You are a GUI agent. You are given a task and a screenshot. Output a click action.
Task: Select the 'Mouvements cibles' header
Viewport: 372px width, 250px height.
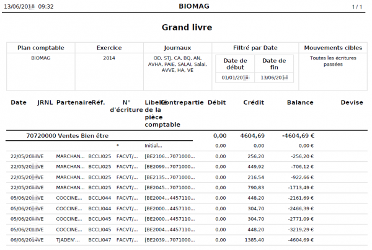(x=333, y=48)
